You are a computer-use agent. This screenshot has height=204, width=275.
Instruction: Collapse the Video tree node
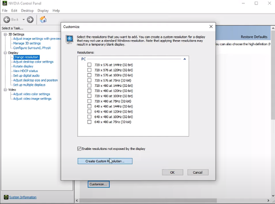(x=5, y=90)
